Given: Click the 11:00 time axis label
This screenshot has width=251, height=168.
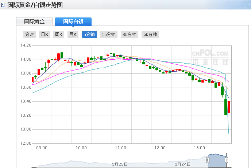Looking at the screenshot, I should coord(120,148).
